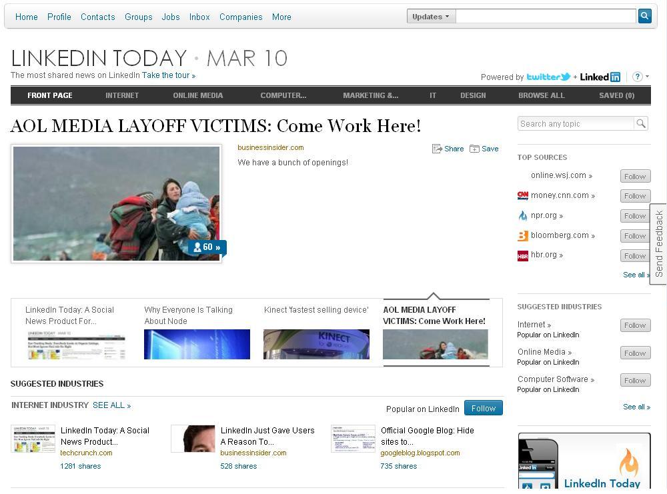The image size is (667, 494).
Task: Open the Updates search dropdown
Action: 431,17
